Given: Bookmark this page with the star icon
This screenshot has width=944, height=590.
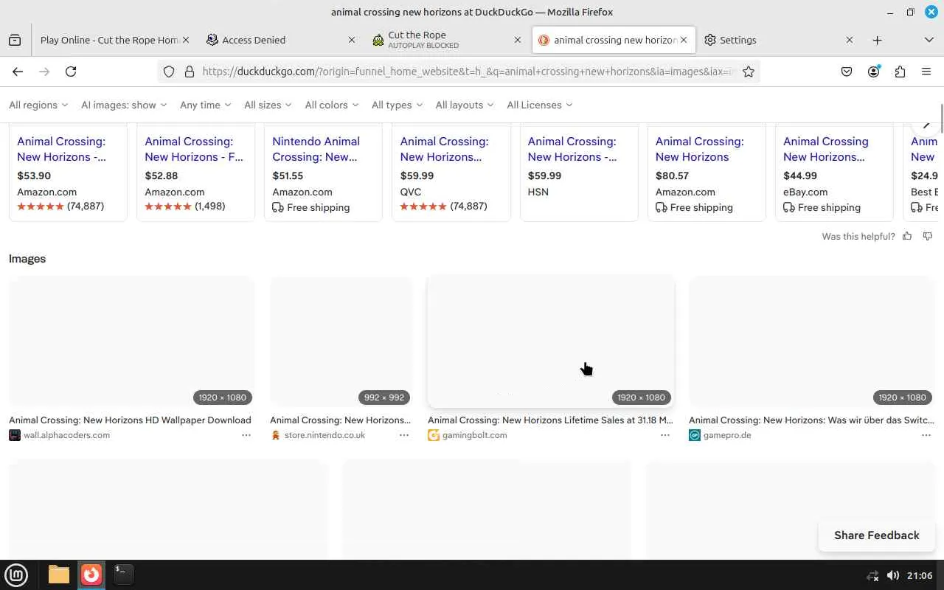Looking at the screenshot, I should [749, 72].
